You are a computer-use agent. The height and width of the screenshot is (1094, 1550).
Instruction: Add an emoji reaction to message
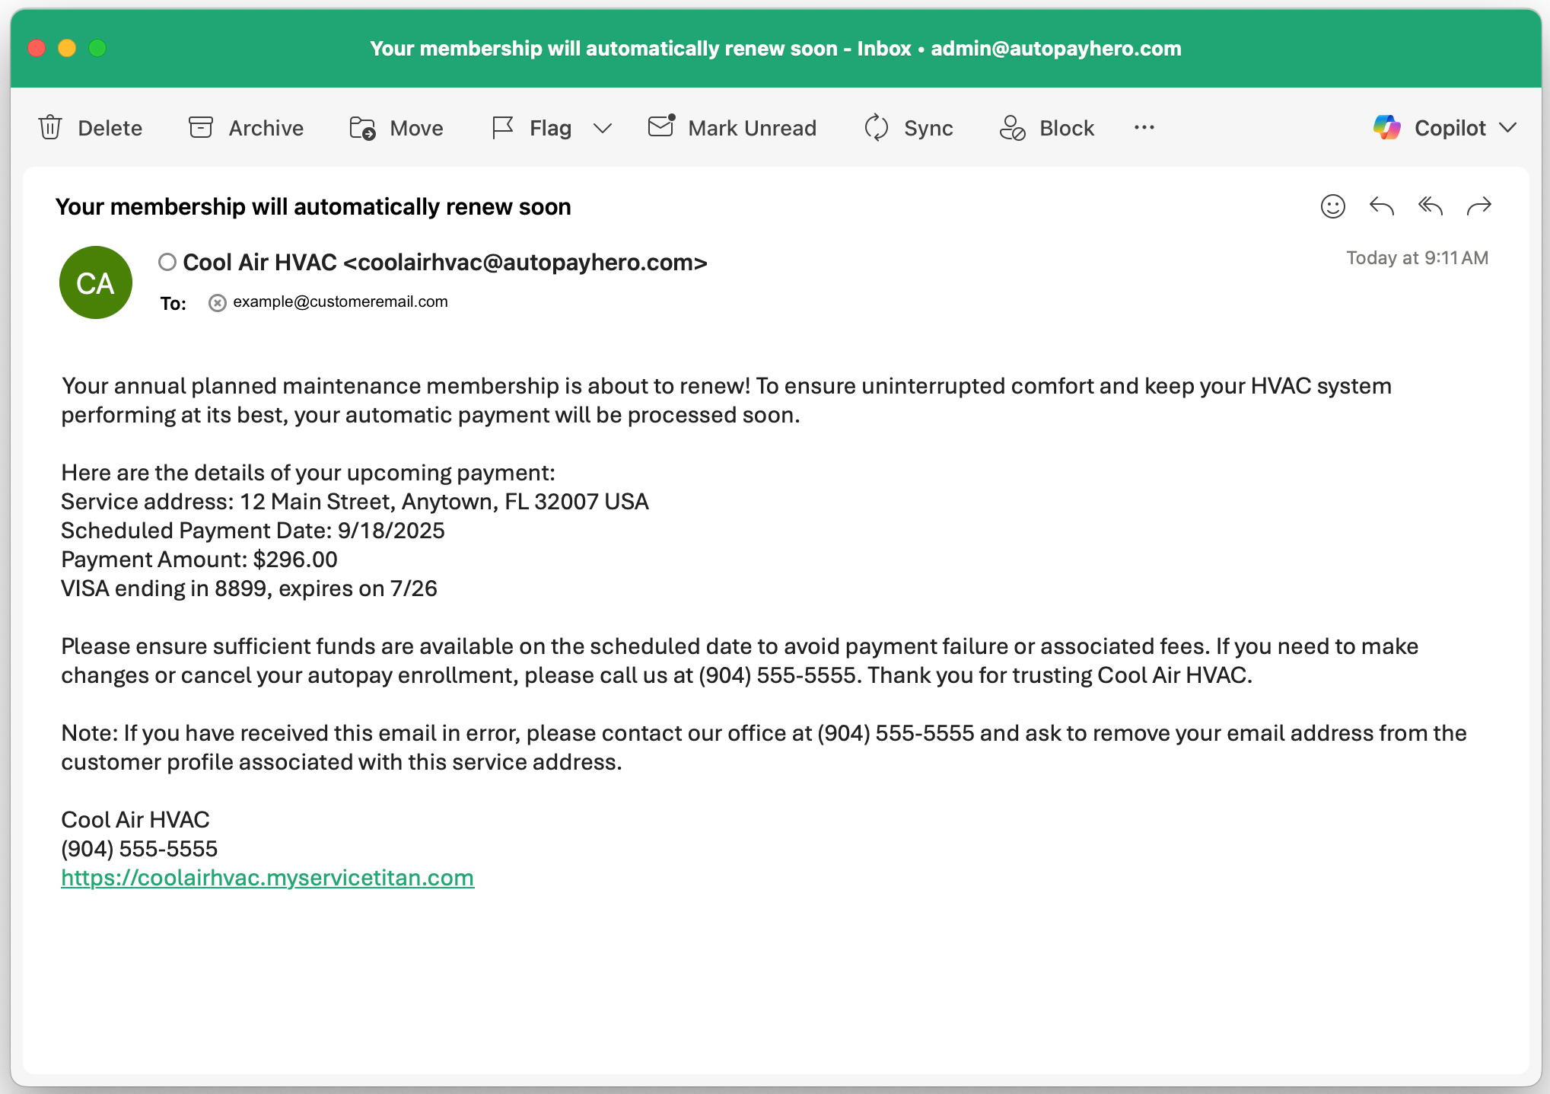[x=1332, y=206]
